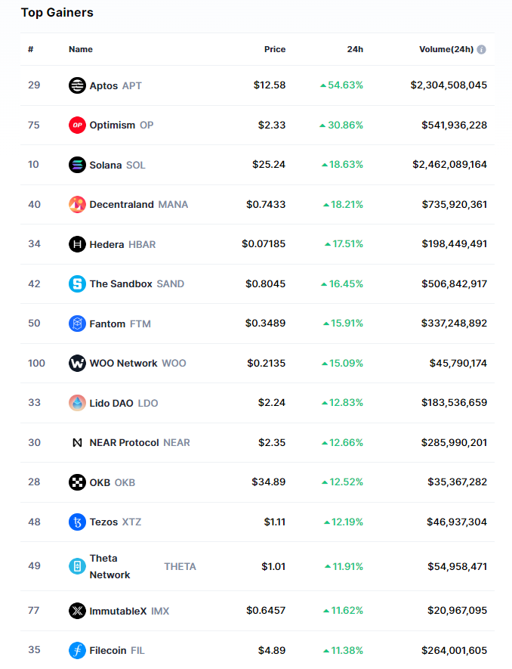
Task: Click the Fantom FTM logo icon
Action: [x=77, y=324]
